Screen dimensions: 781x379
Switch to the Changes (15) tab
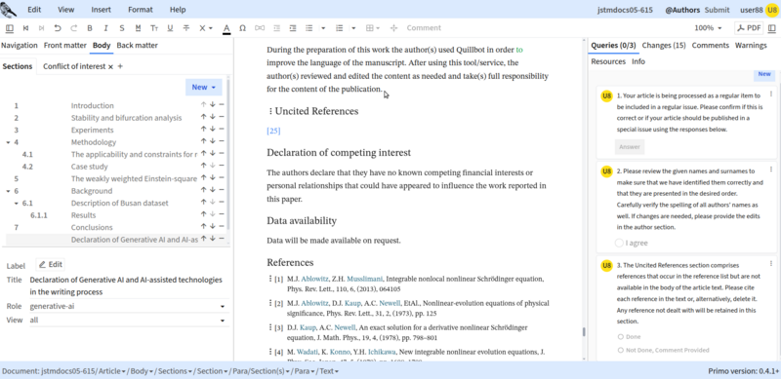pos(664,45)
